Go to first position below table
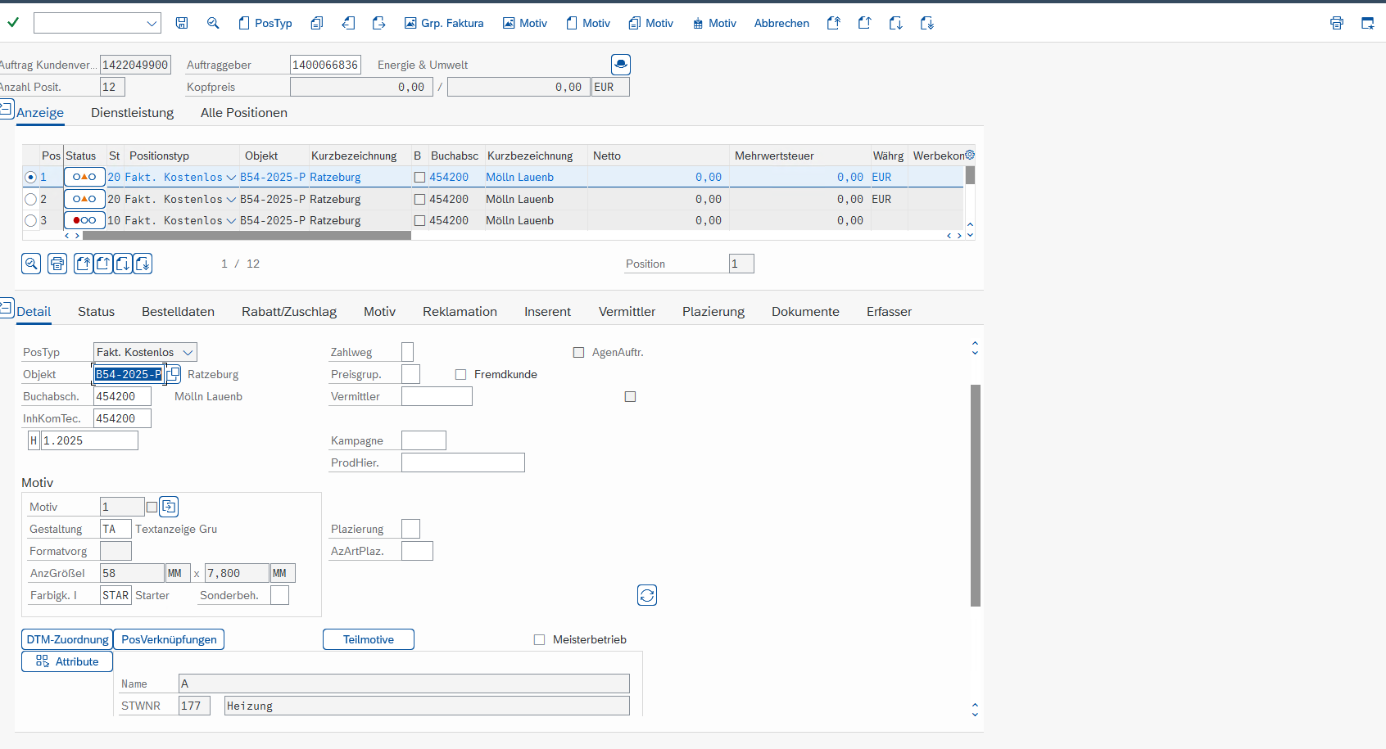The height and width of the screenshot is (749, 1386). pos(84,264)
